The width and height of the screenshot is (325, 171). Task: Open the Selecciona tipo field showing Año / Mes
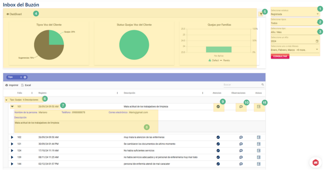point(295,32)
